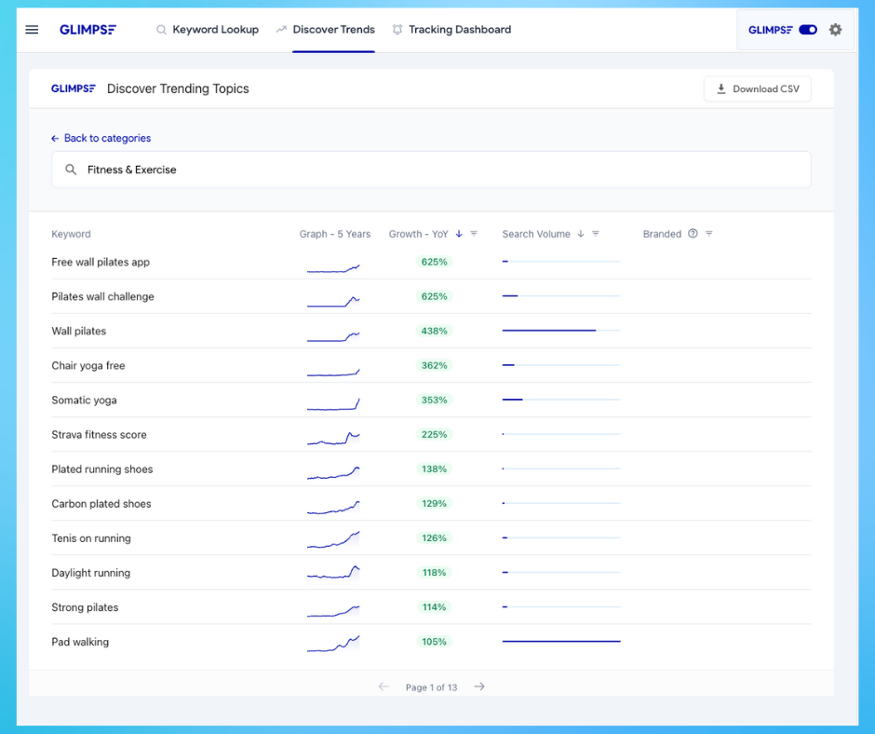This screenshot has width=875, height=734.
Task: Click the Glimpse logo beside Discover Trending Topics
Action: click(74, 88)
